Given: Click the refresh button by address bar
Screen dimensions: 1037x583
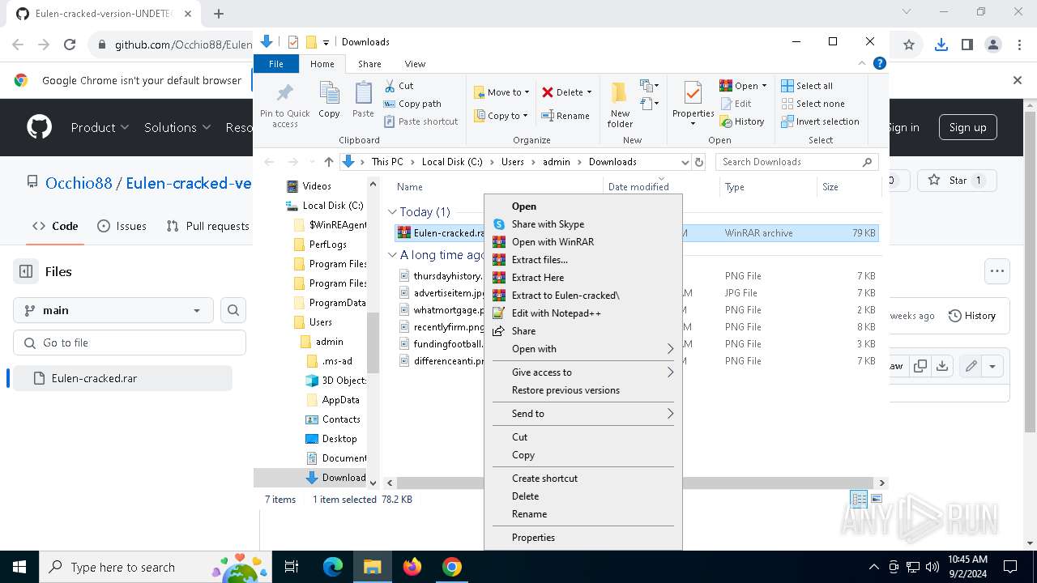Looking at the screenshot, I should [x=699, y=162].
